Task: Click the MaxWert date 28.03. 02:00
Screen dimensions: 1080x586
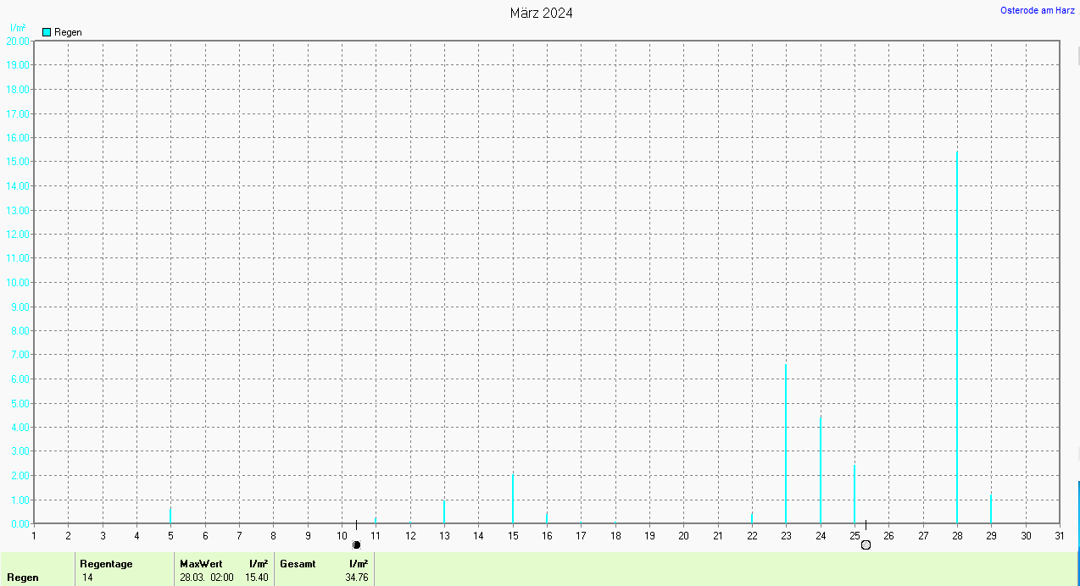Action: tap(207, 578)
